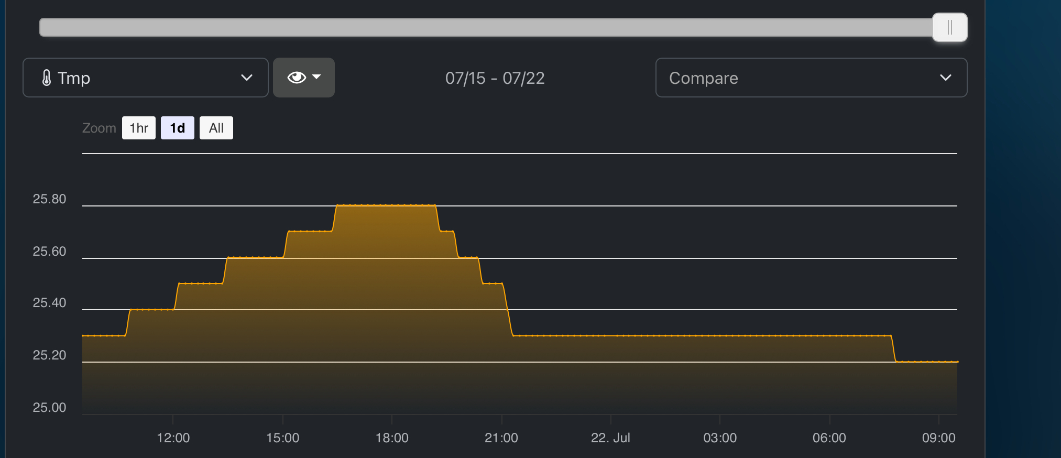Open the Compare dropdown chevron
Screen dimensions: 1061x458
click(945, 78)
